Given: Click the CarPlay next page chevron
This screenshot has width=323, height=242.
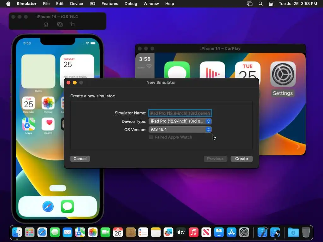Looking at the screenshot, I should pyautogui.click(x=298, y=147).
